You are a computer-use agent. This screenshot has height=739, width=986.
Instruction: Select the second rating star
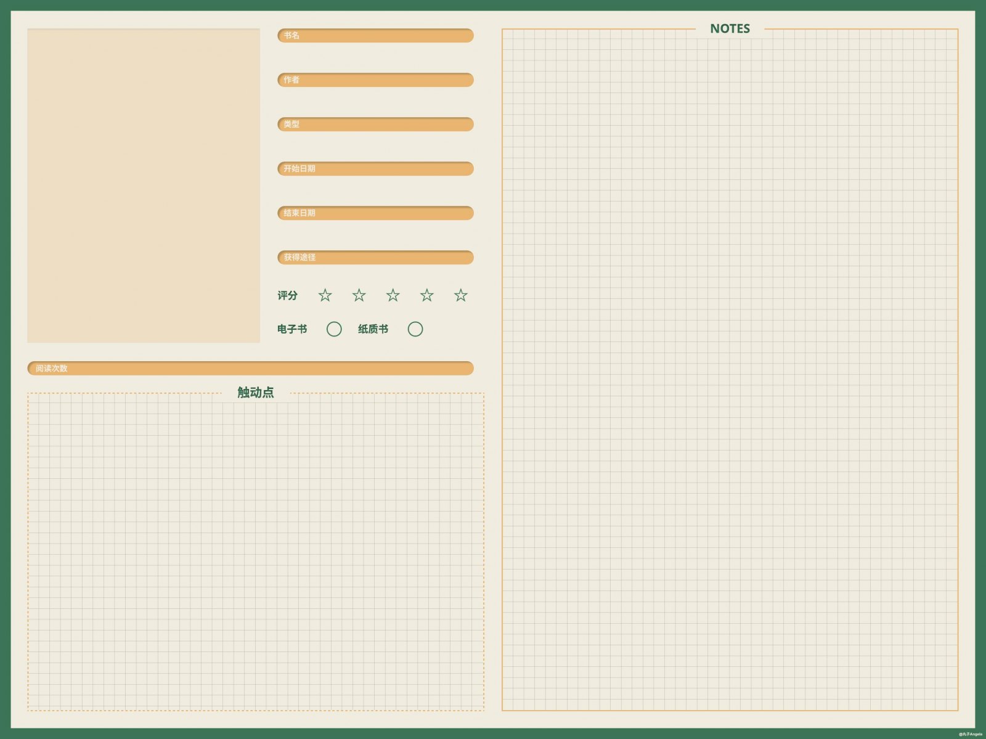(359, 295)
